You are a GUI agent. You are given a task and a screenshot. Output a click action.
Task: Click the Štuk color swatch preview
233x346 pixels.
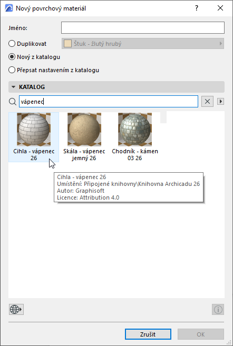pos(67,44)
